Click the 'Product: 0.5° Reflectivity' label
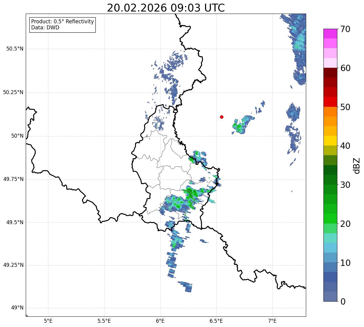 [63, 22]
